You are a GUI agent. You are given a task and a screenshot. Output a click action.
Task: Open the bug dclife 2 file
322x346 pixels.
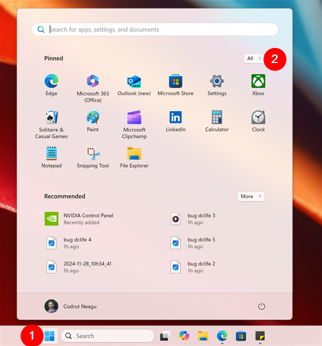pos(193,267)
